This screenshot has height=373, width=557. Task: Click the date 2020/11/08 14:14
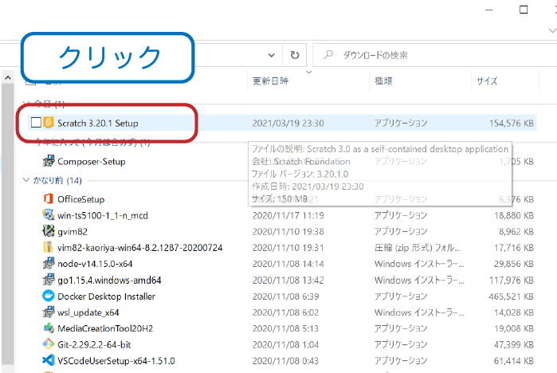point(288,264)
